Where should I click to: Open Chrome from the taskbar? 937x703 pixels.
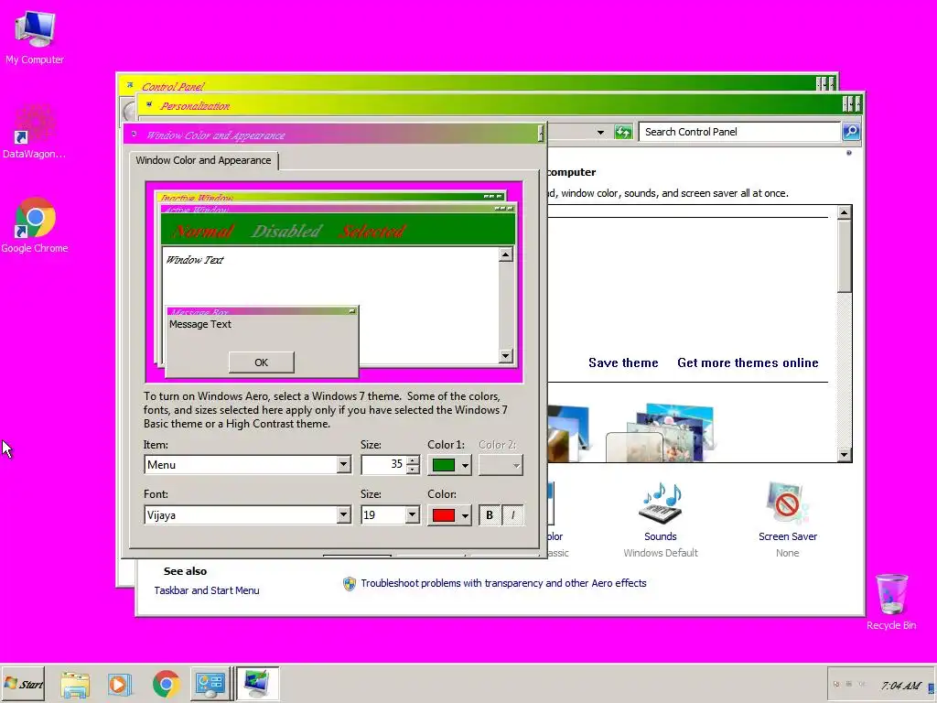click(167, 685)
